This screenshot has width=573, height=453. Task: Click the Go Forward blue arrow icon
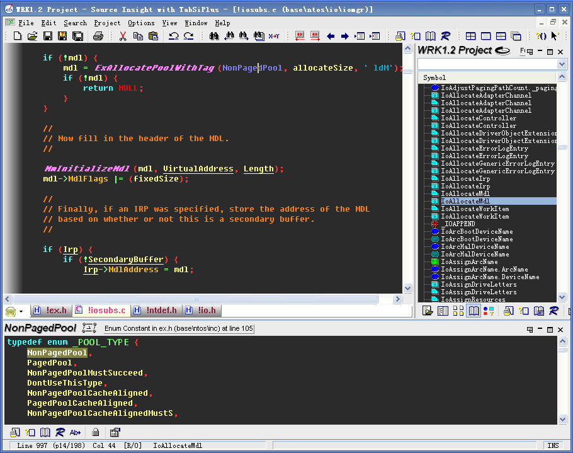click(x=344, y=36)
